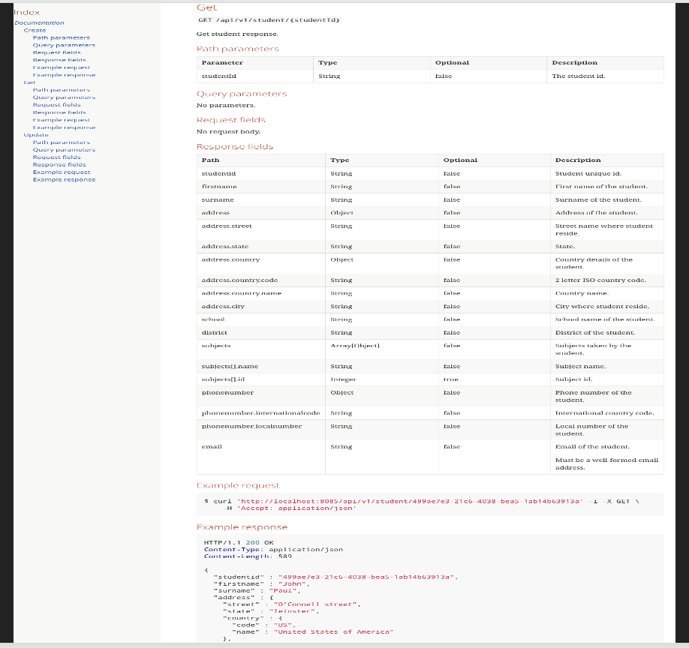Click the "United States of America" JSON value
689x648 pixels.
point(333,631)
